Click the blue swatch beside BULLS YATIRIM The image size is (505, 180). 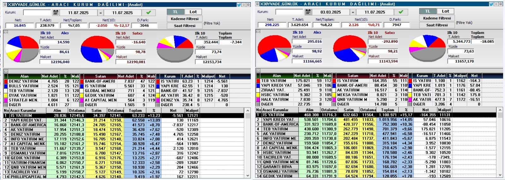(6, 86)
